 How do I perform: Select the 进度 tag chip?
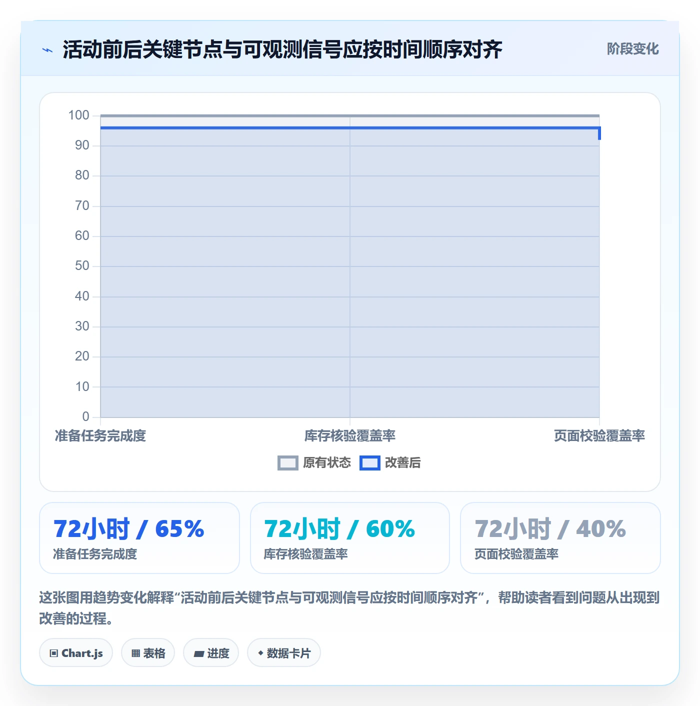[x=211, y=653]
